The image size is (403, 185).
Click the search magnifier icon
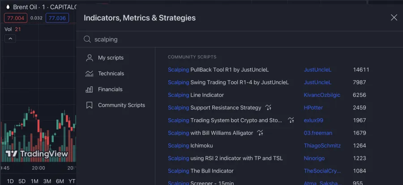coord(87,39)
